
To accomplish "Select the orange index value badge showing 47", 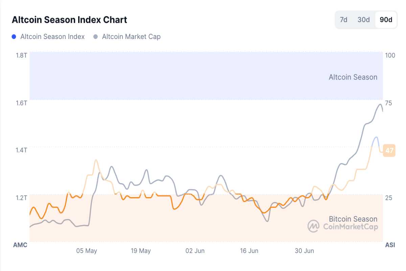I will tap(389, 150).
